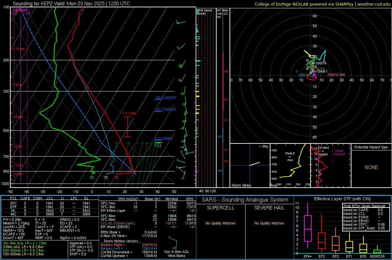Click the 4-6km SR Wind entry

[x=129, y=236]
